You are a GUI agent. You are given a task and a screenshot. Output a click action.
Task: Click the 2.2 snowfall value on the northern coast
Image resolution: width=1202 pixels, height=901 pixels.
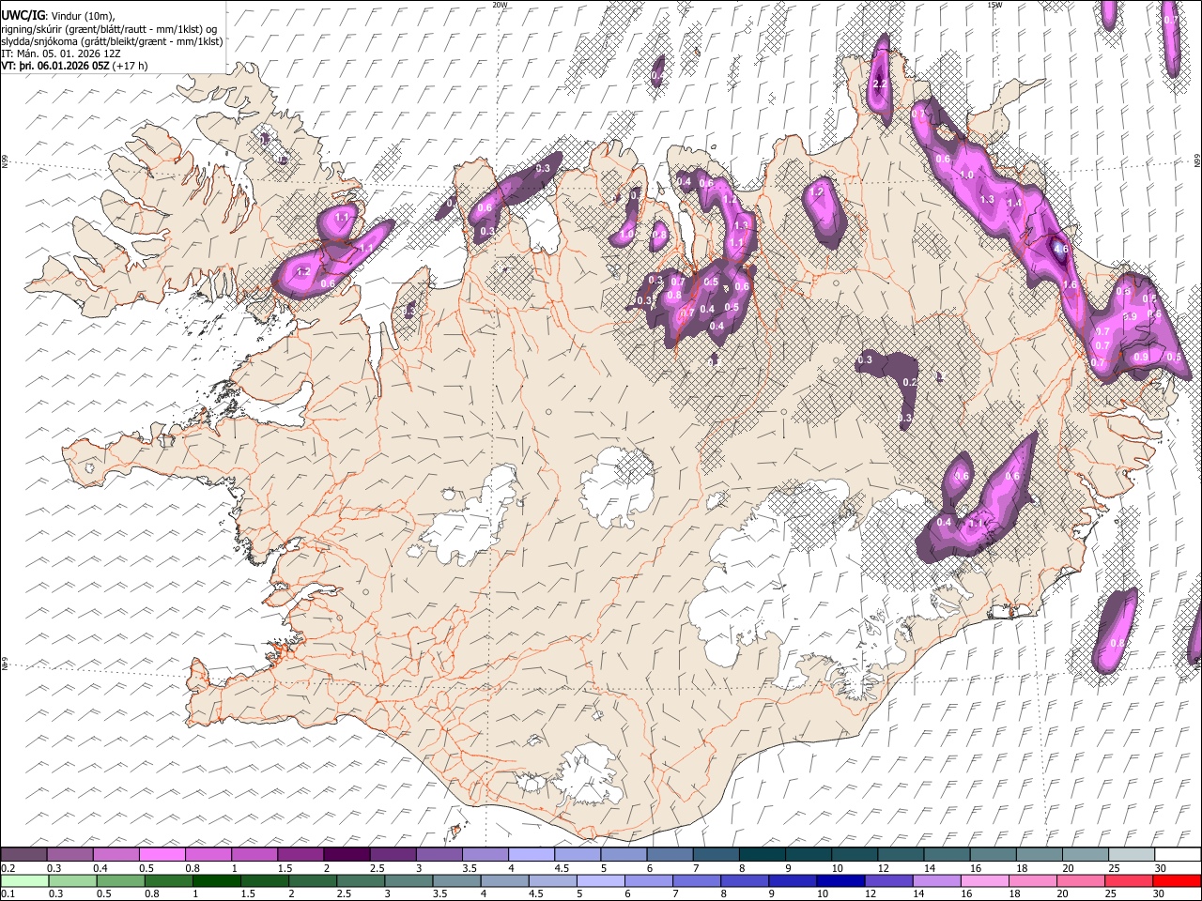[x=880, y=84]
